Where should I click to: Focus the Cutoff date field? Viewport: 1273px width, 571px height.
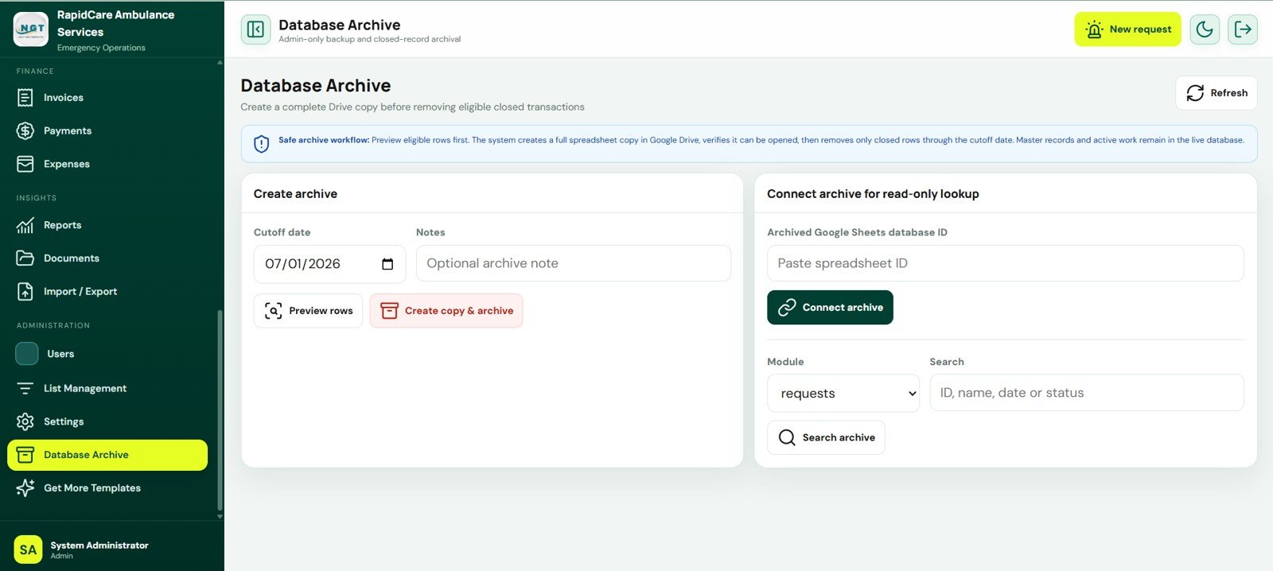[329, 264]
